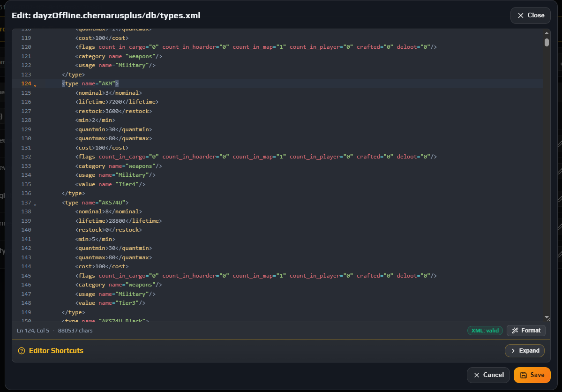Click the editor scrollbar down arrow
The image size is (562, 392).
pos(547,317)
